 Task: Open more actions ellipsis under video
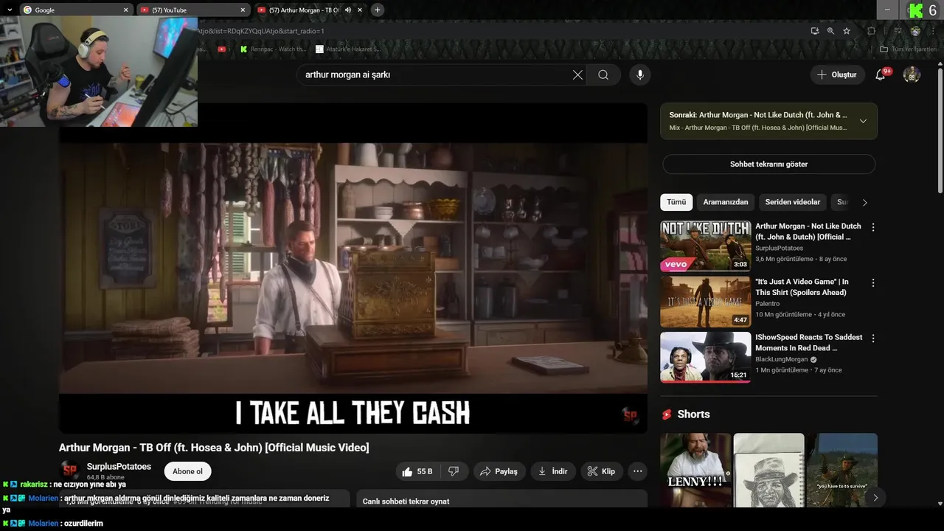tap(638, 471)
